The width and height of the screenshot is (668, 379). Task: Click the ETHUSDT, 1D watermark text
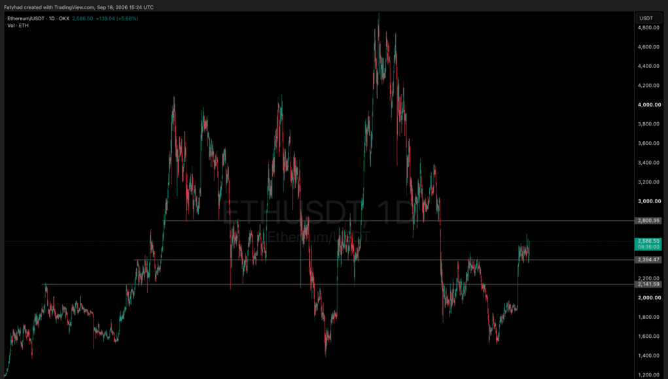tap(318, 212)
